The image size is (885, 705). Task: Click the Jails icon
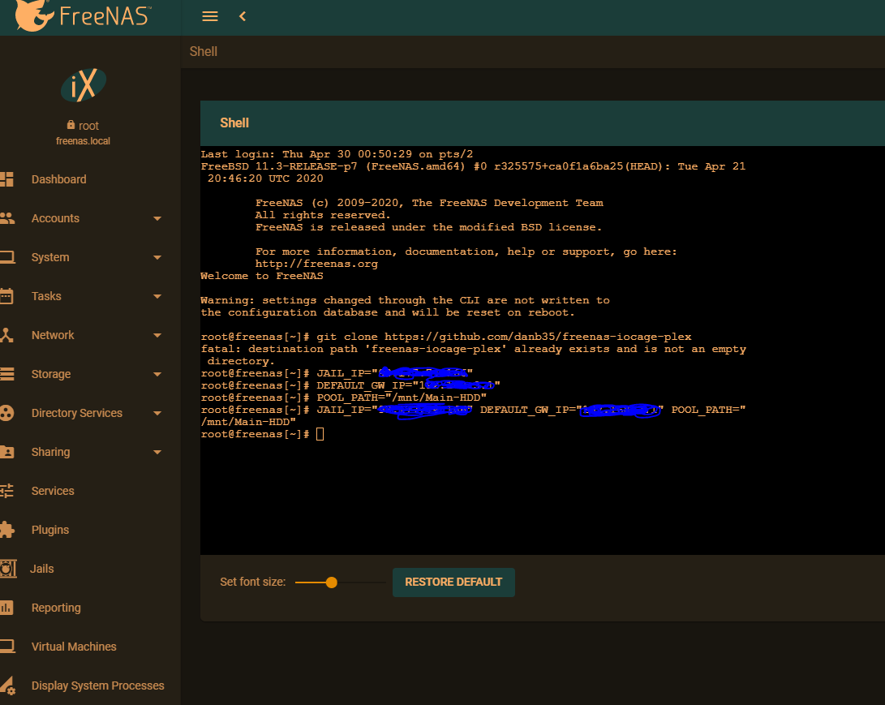pyautogui.click(x=8, y=569)
